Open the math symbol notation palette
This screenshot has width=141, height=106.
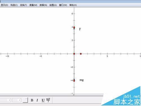[x=48, y=100]
